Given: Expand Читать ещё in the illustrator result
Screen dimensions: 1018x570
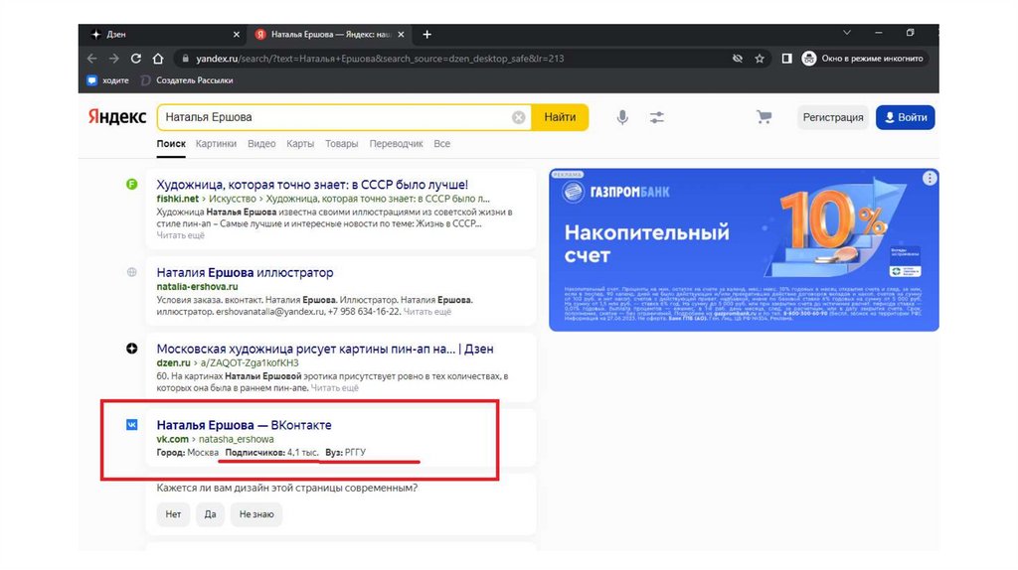Looking at the screenshot, I should (427, 312).
